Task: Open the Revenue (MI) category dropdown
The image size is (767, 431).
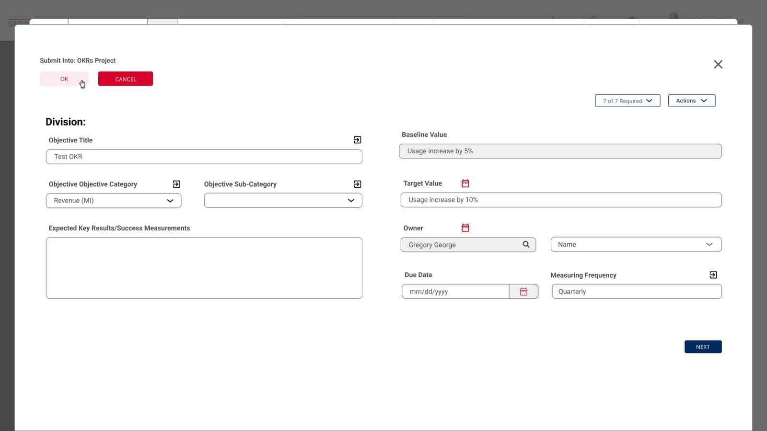Action: point(114,201)
